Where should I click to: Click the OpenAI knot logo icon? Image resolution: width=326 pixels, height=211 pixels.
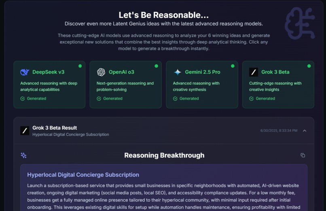click(x=101, y=72)
